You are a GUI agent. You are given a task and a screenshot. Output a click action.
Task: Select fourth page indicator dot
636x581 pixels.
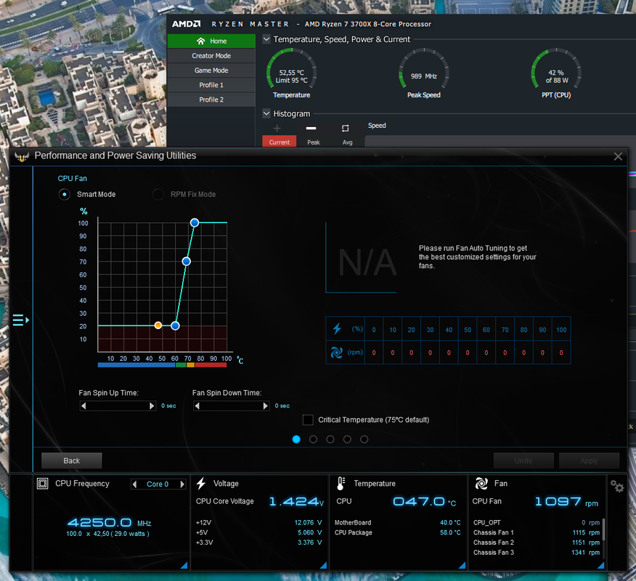coord(347,439)
